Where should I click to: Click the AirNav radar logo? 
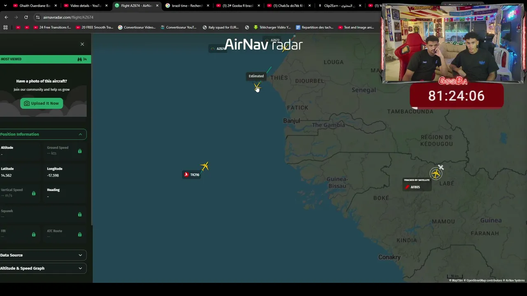point(263,44)
